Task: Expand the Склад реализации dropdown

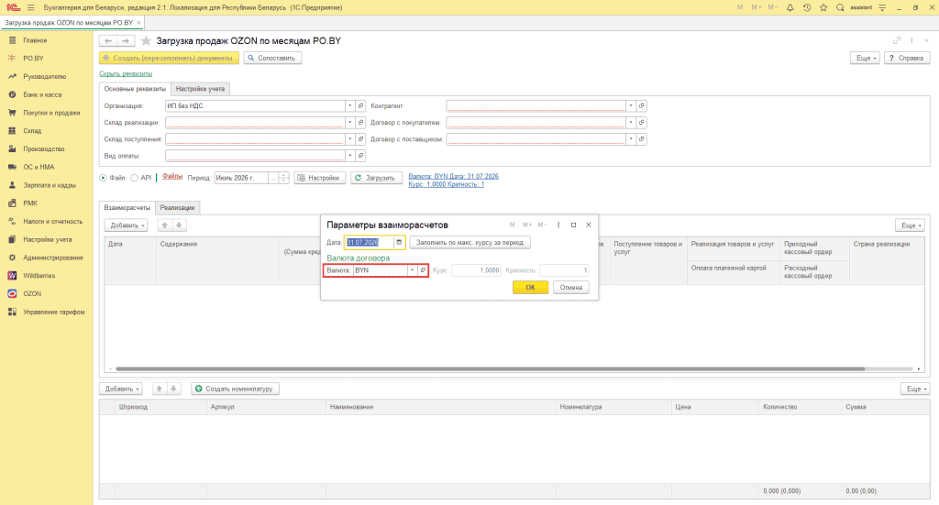Action: (349, 123)
